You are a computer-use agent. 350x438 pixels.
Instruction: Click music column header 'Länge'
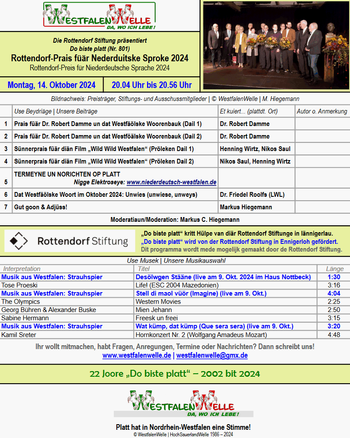(334, 269)
